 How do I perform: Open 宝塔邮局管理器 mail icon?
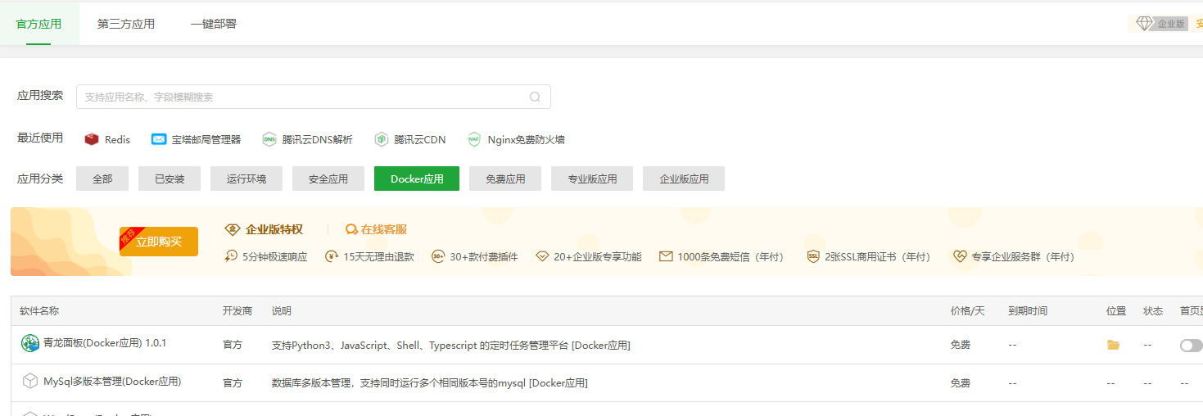pyautogui.click(x=159, y=139)
